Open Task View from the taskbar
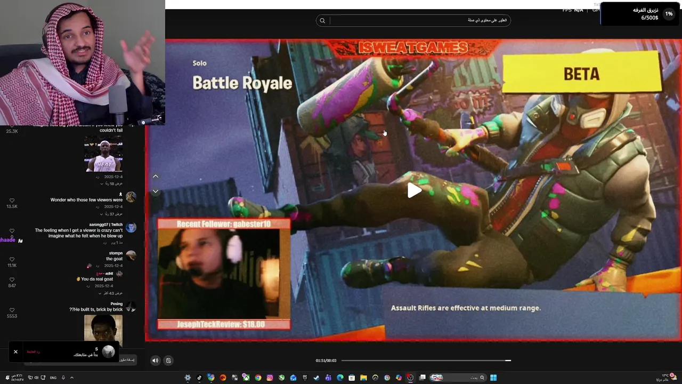The width and height of the screenshot is (682, 384). [422, 378]
